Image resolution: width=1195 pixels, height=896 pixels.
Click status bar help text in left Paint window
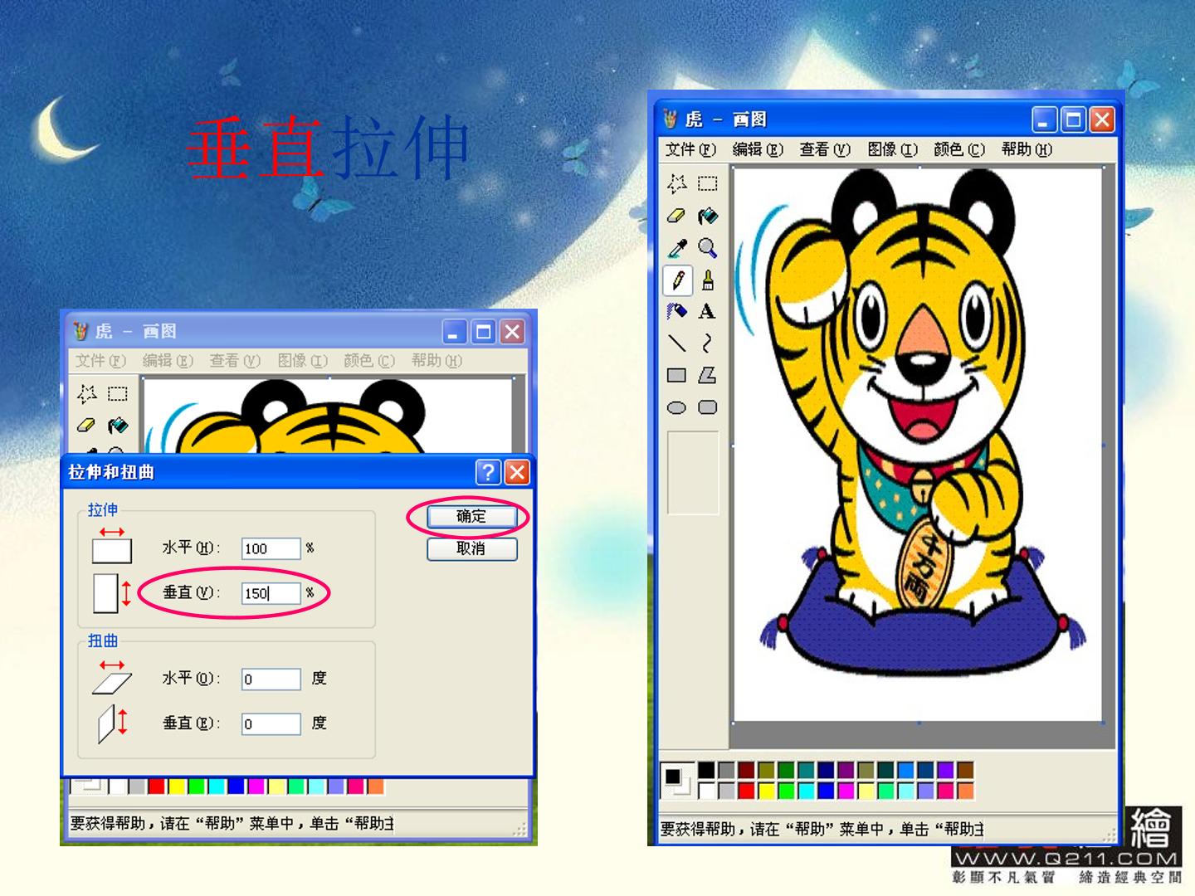(232, 824)
